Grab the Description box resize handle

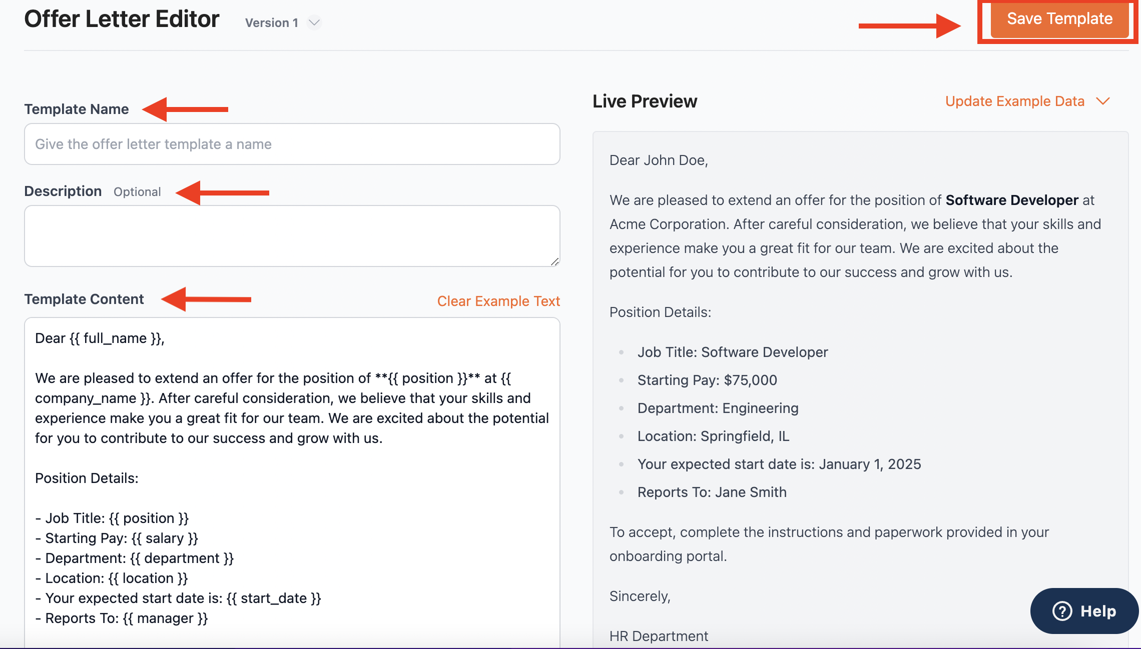[x=554, y=261]
